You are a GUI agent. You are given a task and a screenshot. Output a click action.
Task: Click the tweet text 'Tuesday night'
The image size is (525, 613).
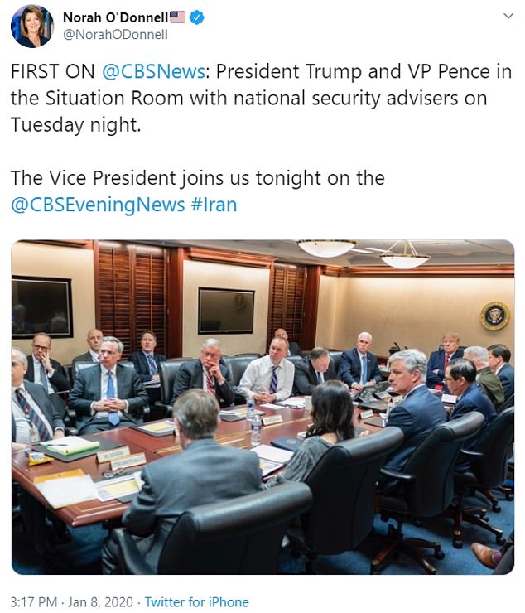(75, 125)
